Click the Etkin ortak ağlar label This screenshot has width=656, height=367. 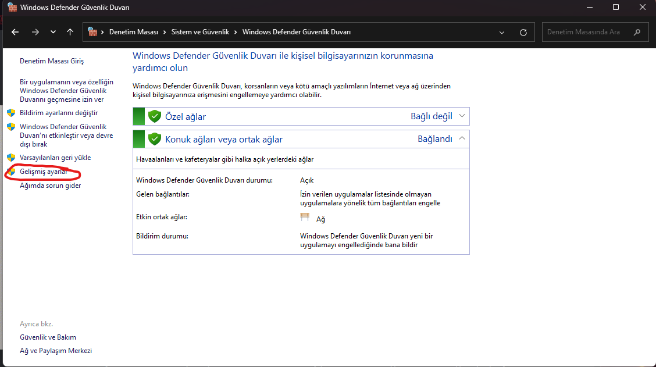(162, 217)
